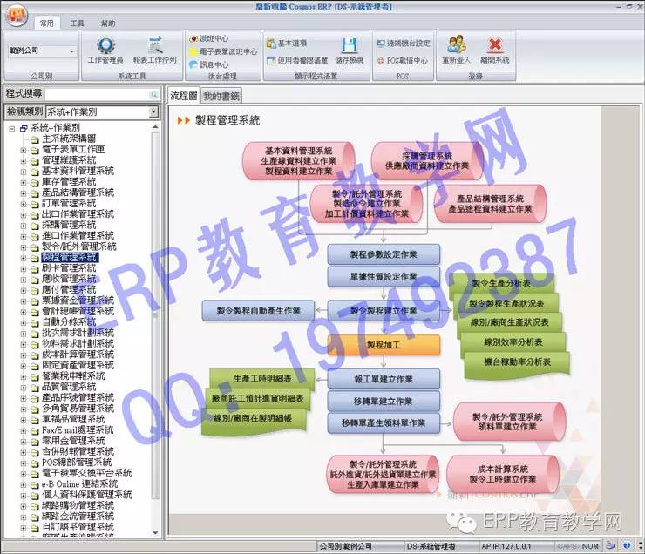Click the 程式搜尋 search input field
Viewport: 645px width, 554px height.
[x=103, y=93]
